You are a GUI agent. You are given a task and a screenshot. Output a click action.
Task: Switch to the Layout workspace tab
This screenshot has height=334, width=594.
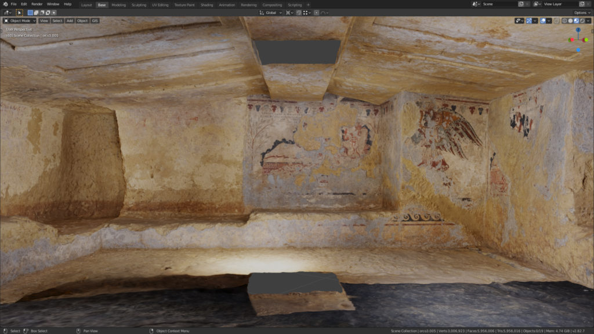(x=86, y=5)
